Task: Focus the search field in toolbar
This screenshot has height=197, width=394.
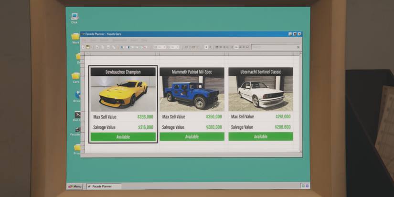Action: click(276, 47)
